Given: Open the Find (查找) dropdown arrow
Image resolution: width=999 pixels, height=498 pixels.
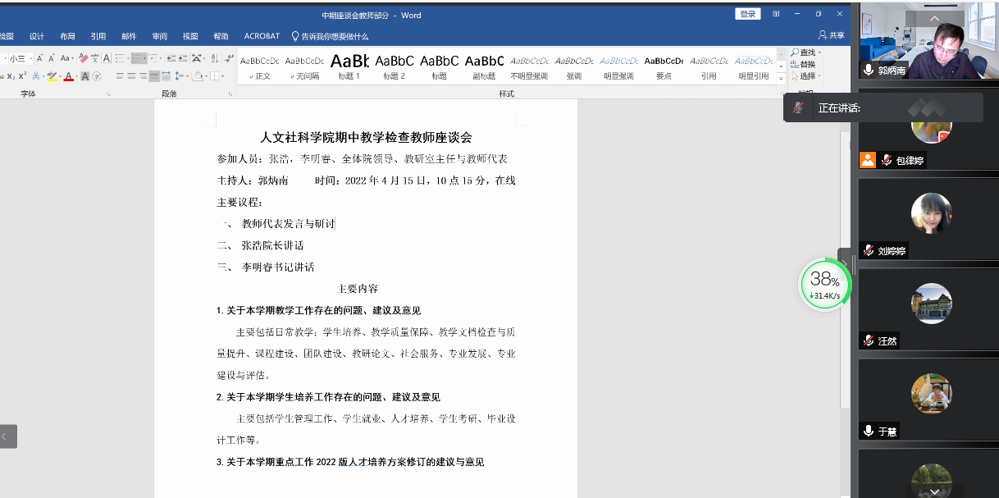Looking at the screenshot, I should [x=819, y=53].
